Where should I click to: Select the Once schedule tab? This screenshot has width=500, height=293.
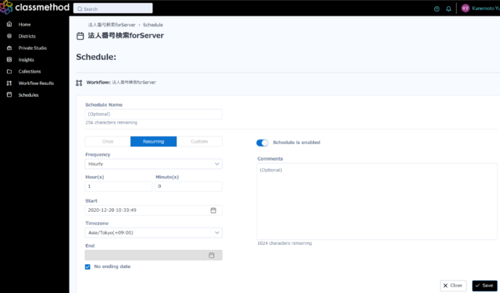pyautogui.click(x=108, y=142)
